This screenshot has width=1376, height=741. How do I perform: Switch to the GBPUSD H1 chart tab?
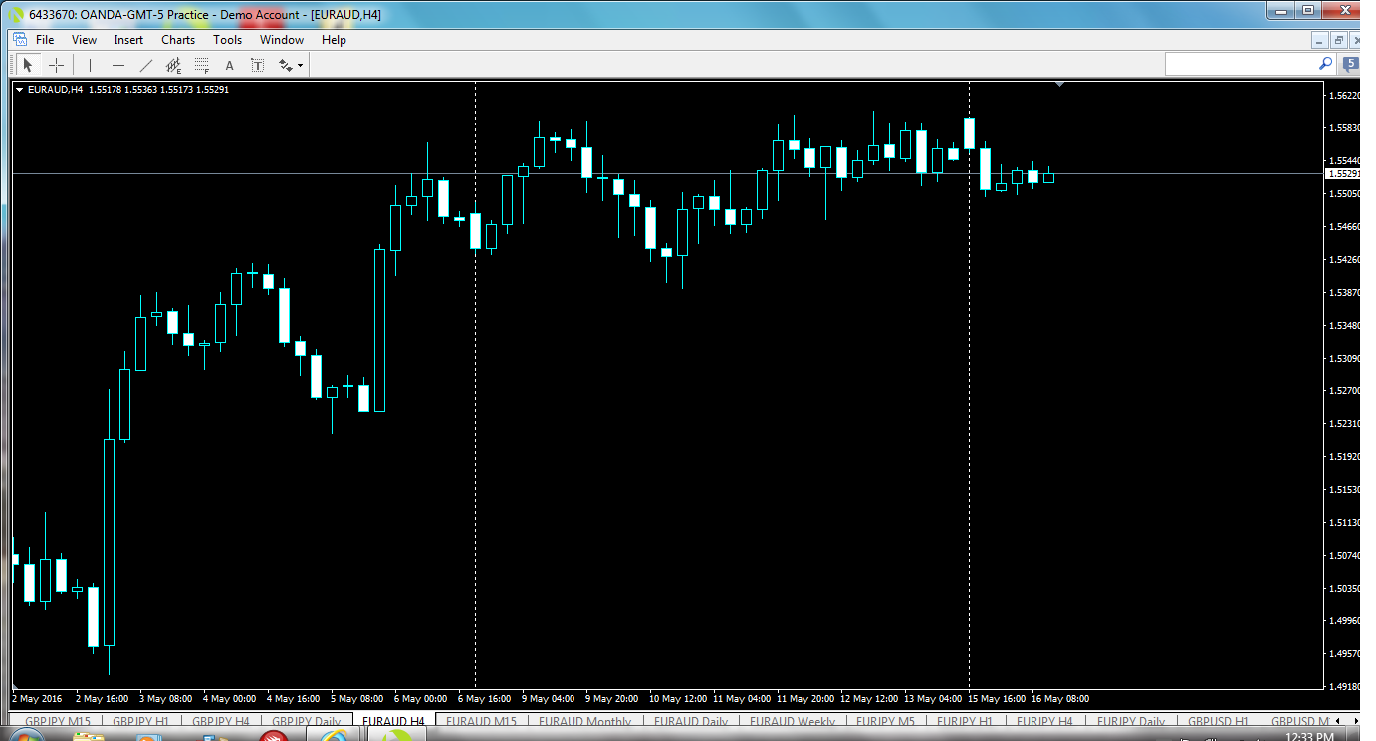(1218, 721)
